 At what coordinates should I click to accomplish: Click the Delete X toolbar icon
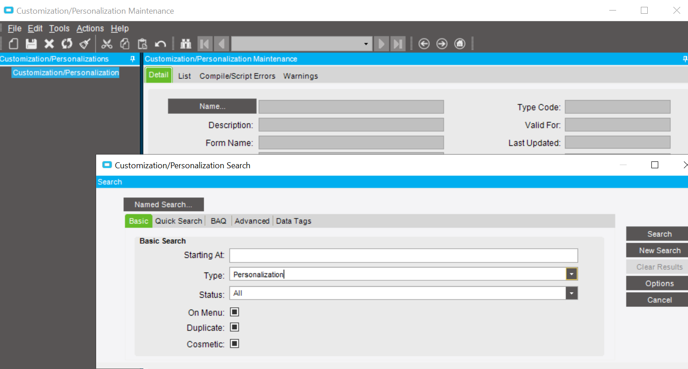pos(49,44)
